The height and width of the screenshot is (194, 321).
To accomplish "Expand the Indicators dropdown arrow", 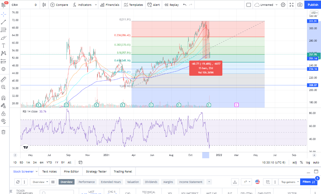I will click(x=95, y=5).
